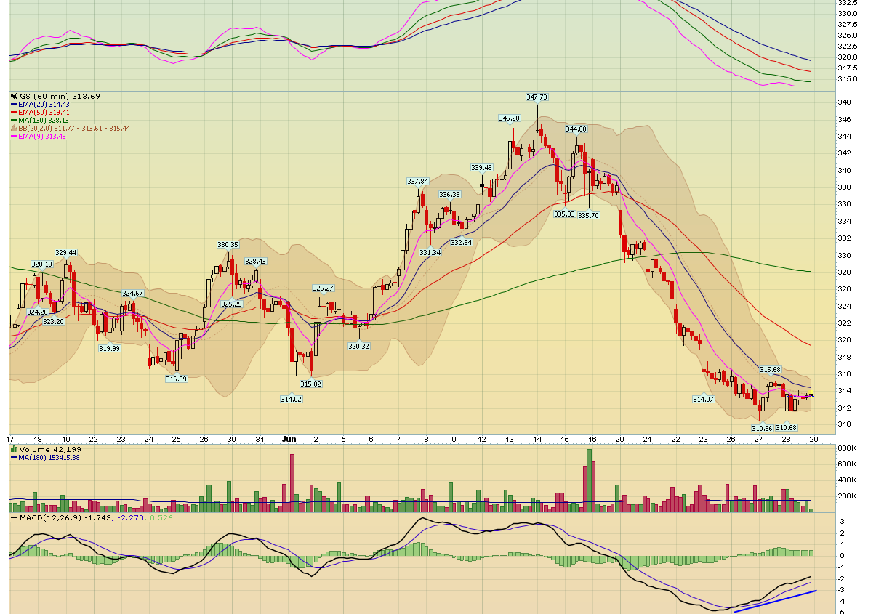This screenshot has width=884, height=614.
Task: Click the Volume bar-chart legend icon
Action: [x=14, y=449]
